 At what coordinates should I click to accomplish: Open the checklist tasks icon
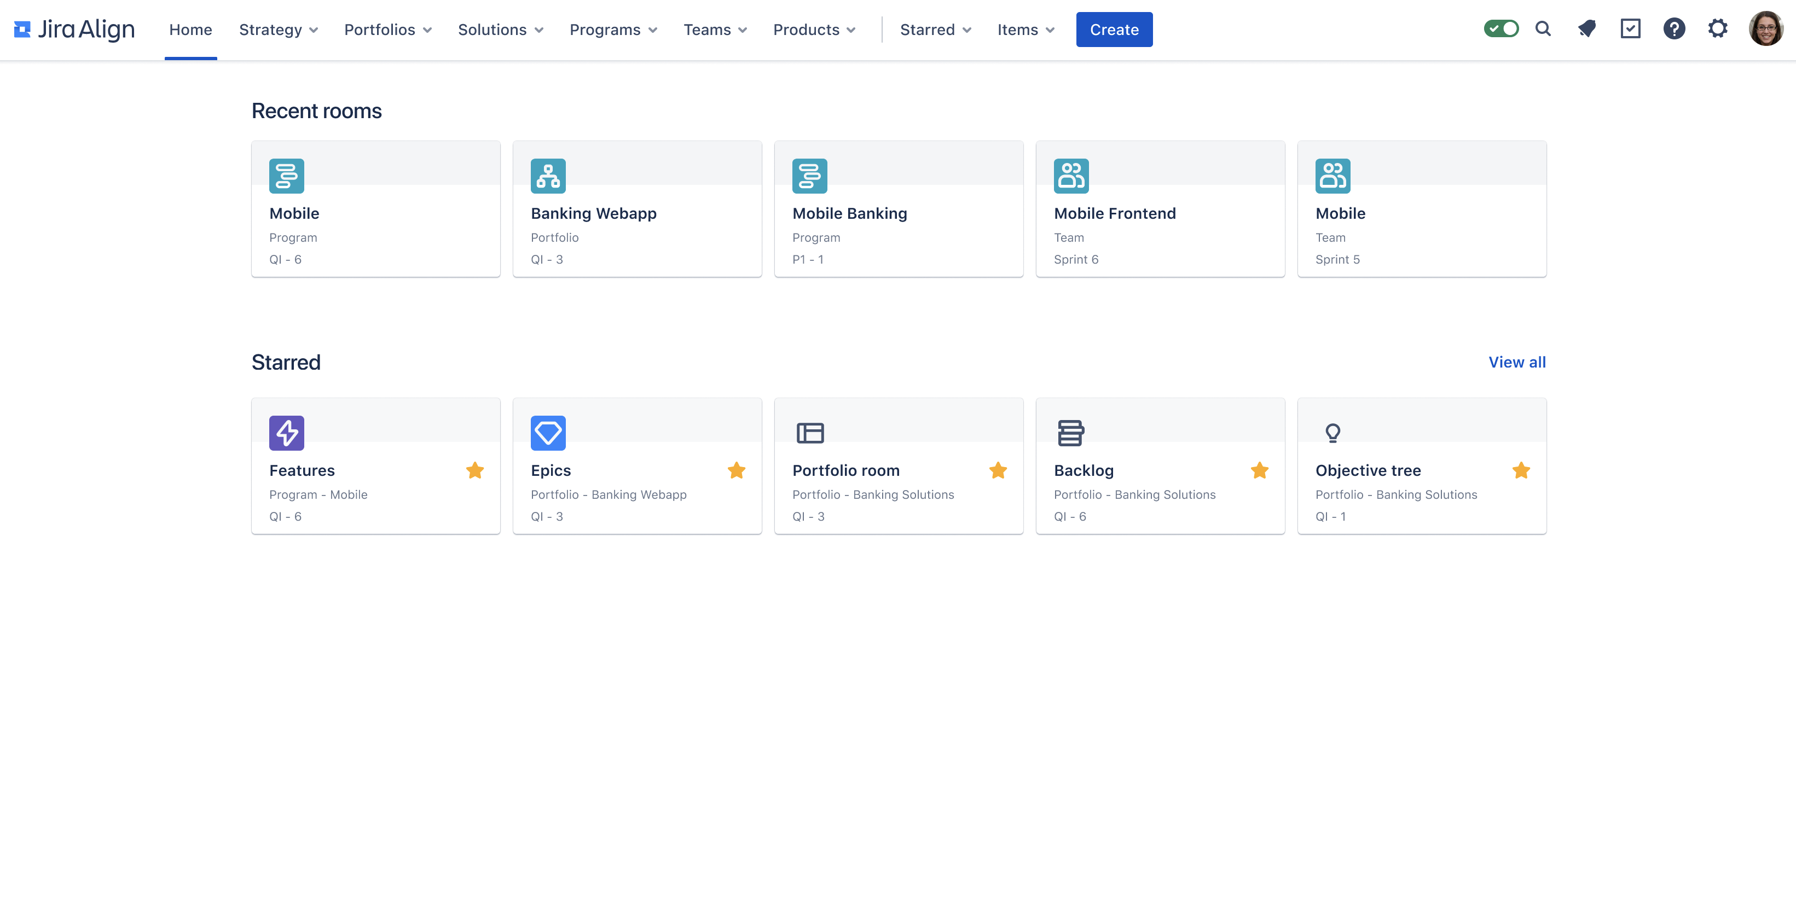click(x=1630, y=30)
